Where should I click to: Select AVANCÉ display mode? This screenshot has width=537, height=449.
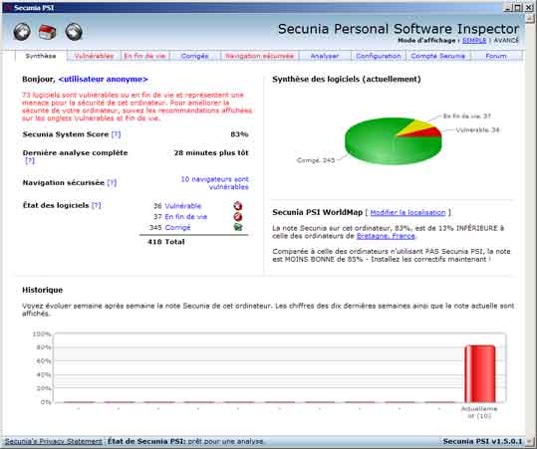pyautogui.click(x=506, y=41)
